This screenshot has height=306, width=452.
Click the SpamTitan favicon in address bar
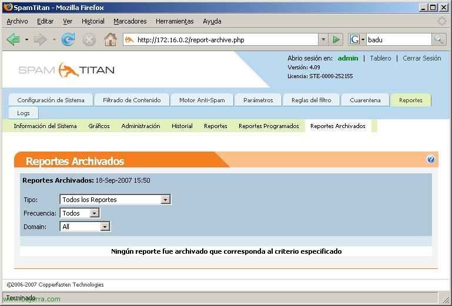click(x=129, y=40)
